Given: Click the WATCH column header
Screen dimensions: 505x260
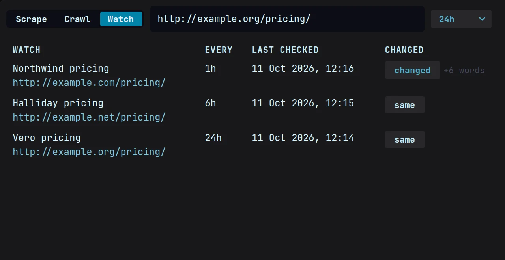Looking at the screenshot, I should click(26, 50).
